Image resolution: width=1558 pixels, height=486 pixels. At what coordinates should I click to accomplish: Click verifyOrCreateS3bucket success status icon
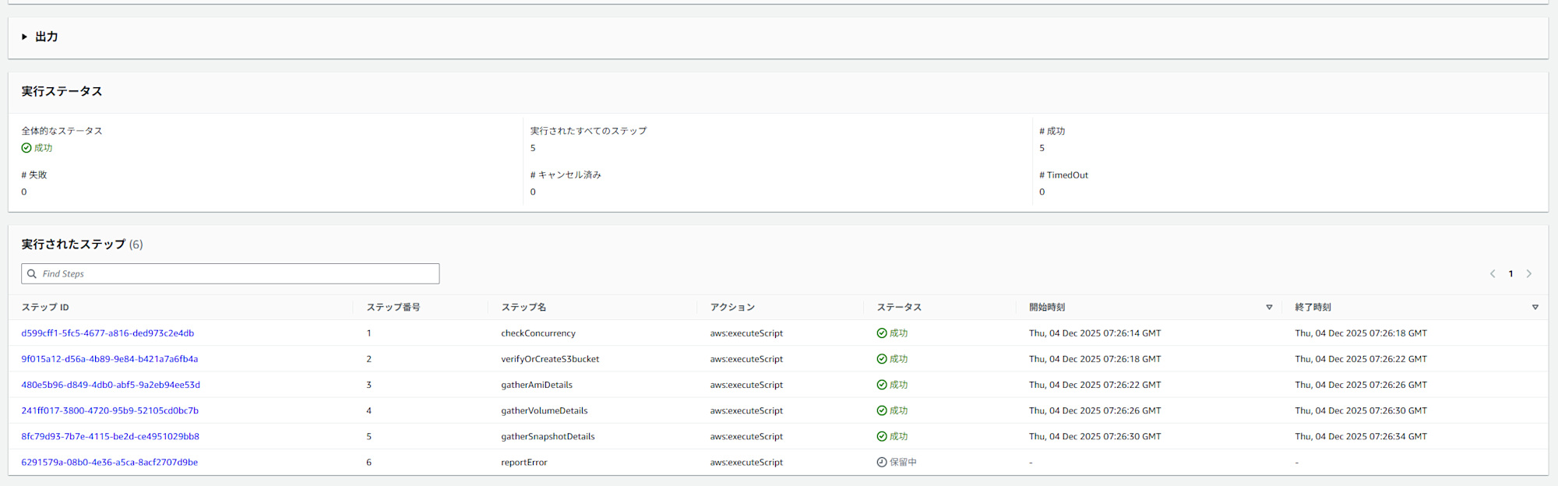coord(882,358)
